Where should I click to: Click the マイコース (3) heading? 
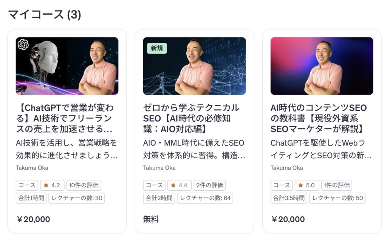[44, 15]
